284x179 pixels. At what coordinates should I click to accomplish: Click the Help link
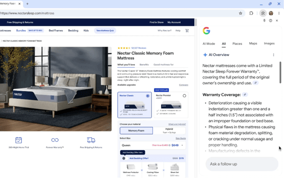178,30
